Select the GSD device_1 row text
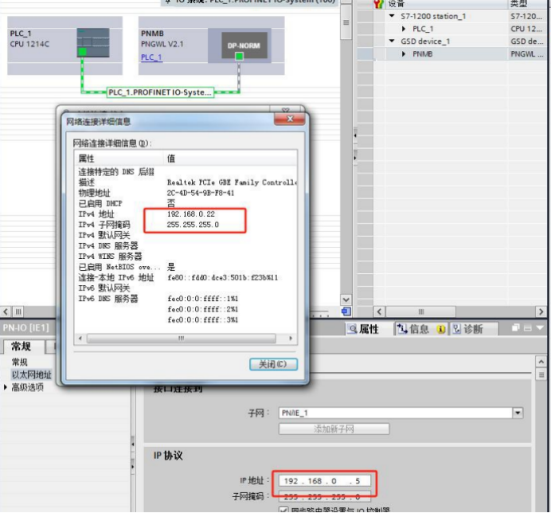The height and width of the screenshot is (513, 551). pos(425,41)
